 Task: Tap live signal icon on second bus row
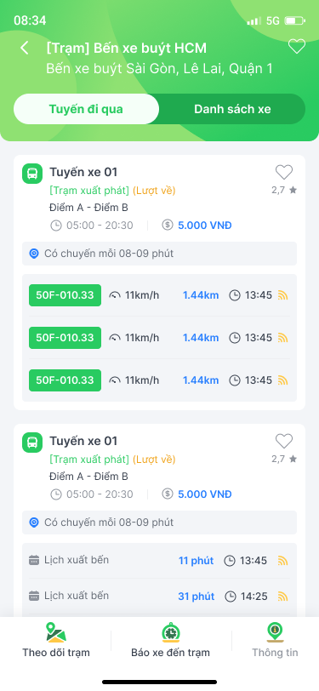tap(283, 338)
